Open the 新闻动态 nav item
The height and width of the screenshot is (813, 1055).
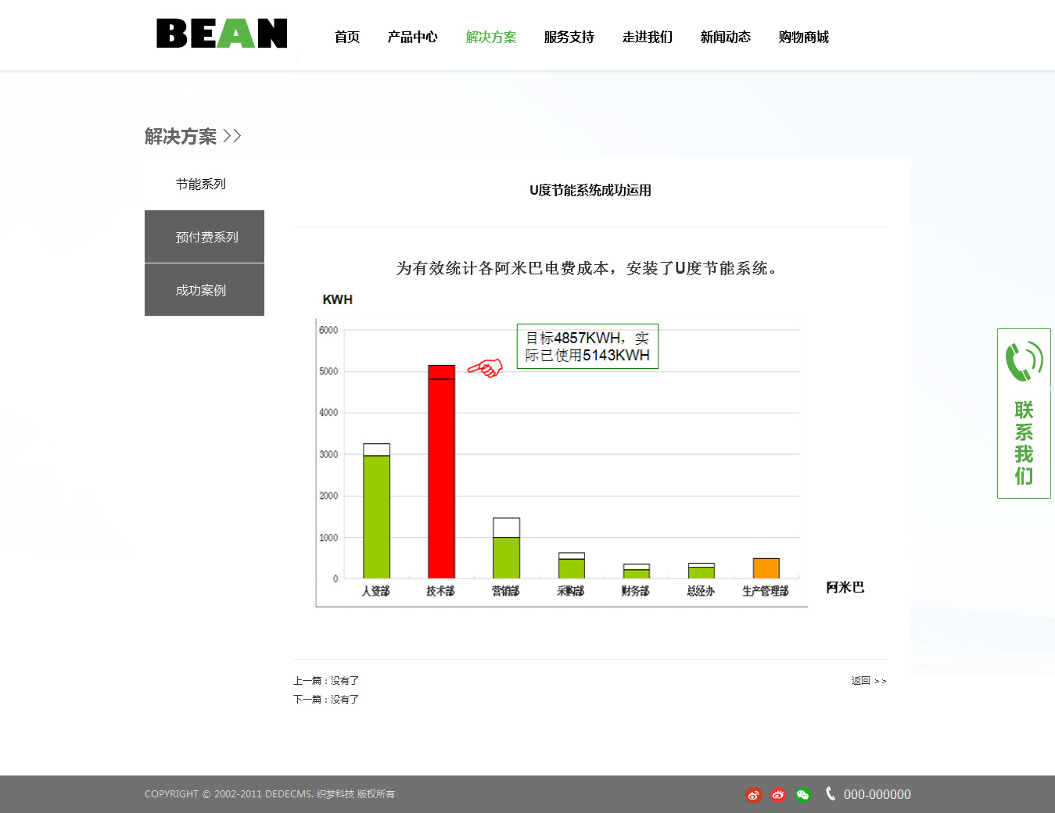pos(725,37)
